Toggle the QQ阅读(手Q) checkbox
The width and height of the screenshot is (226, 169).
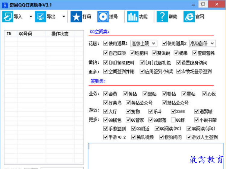(x=189, y=128)
